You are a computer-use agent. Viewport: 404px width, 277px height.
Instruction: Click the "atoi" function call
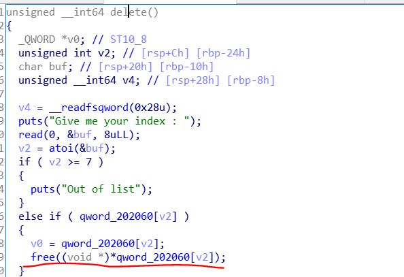pos(61,148)
